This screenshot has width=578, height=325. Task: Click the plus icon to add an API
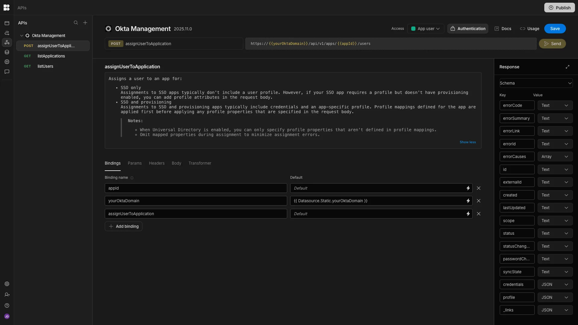click(85, 23)
